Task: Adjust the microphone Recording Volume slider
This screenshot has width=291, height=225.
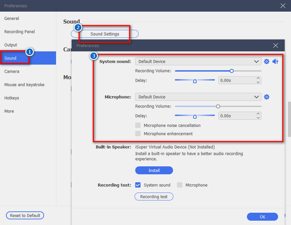Action: (x=218, y=106)
